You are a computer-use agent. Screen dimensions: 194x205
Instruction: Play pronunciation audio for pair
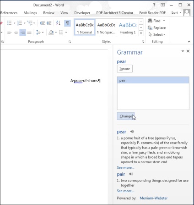pos(131,174)
